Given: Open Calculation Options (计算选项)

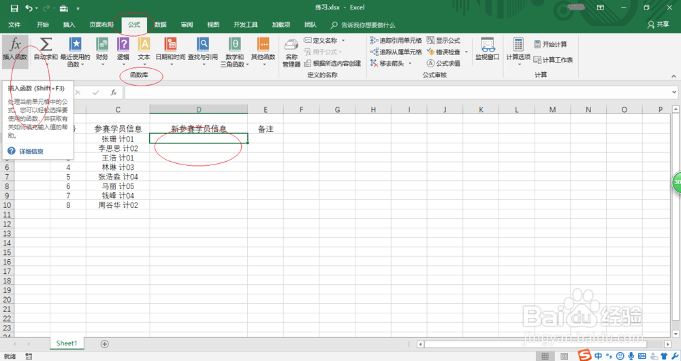Looking at the screenshot, I should [x=518, y=51].
